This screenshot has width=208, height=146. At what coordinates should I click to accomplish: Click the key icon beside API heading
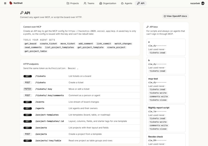(22, 13)
